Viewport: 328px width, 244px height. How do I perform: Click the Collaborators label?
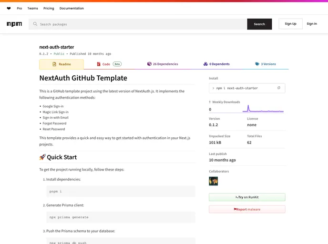[x=219, y=171]
